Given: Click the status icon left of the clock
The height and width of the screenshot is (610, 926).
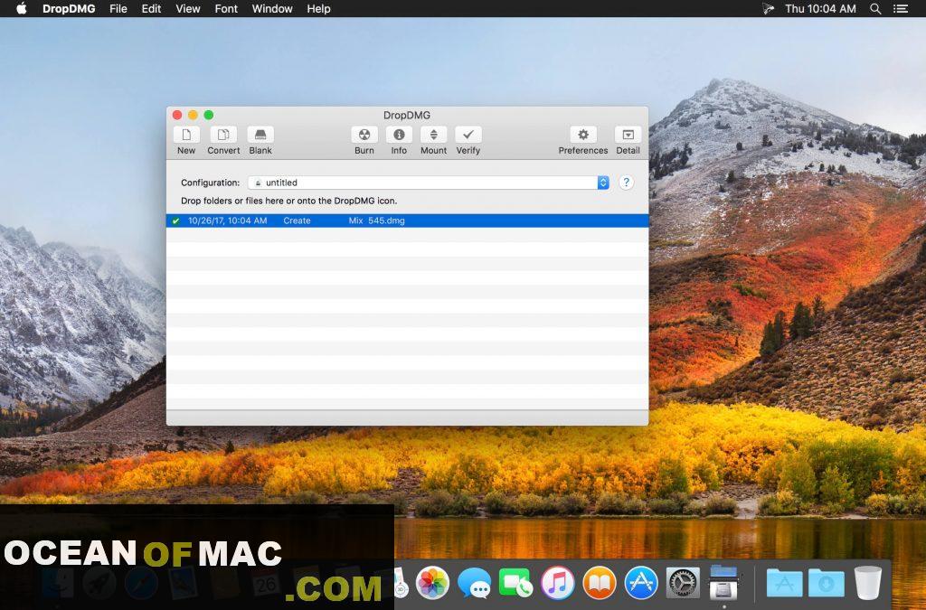Looking at the screenshot, I should [x=769, y=9].
